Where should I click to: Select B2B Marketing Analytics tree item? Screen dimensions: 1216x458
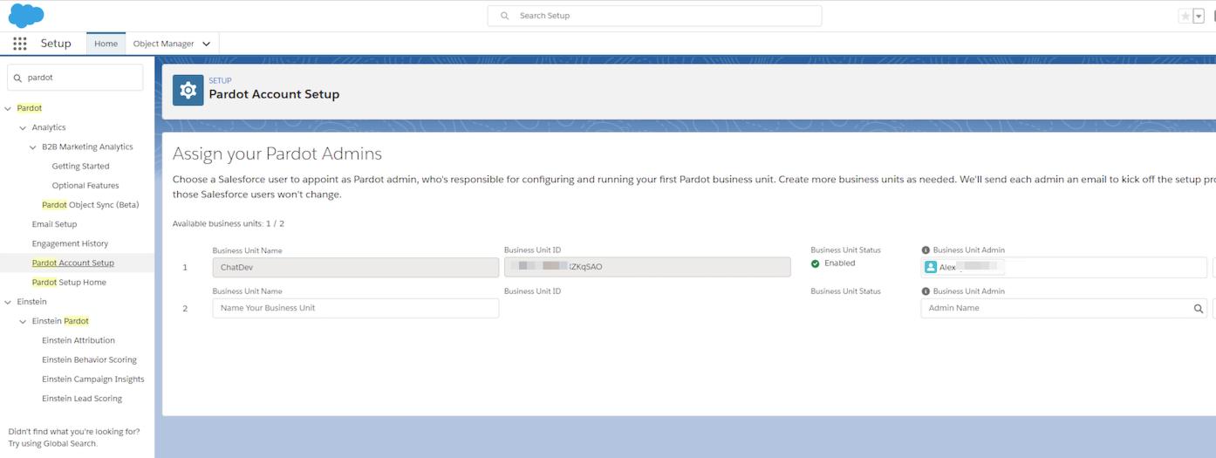coord(87,147)
